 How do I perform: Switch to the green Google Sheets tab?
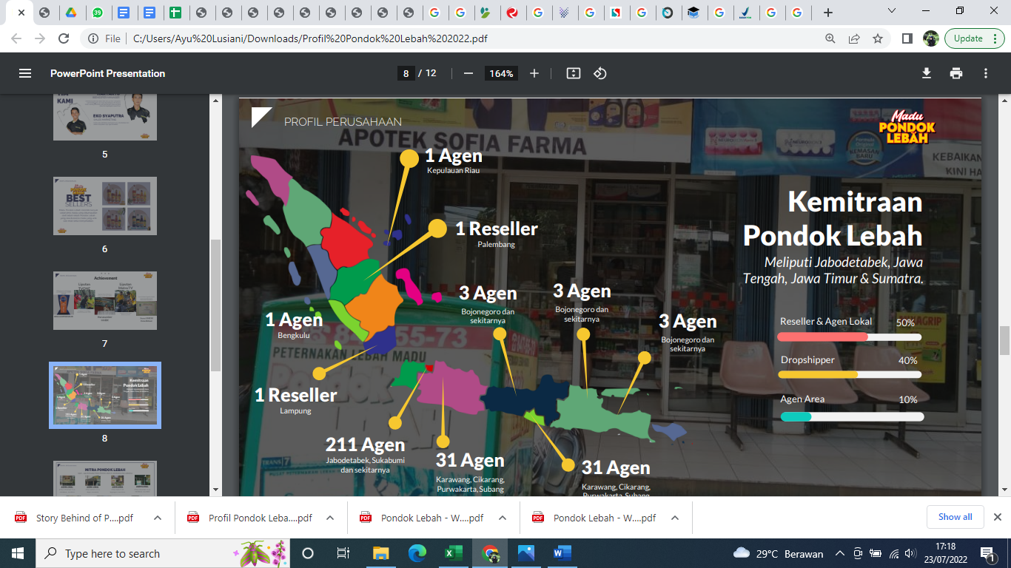coord(175,13)
